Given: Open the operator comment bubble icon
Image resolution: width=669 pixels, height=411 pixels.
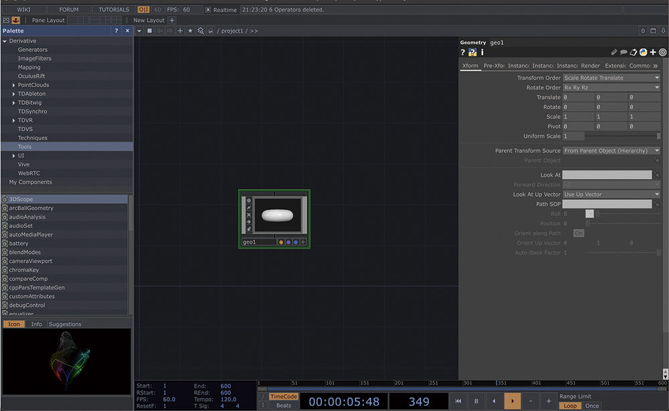Looking at the screenshot, I should coord(624,52).
